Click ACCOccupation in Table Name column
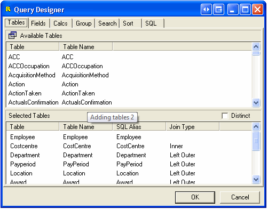 click(82, 66)
